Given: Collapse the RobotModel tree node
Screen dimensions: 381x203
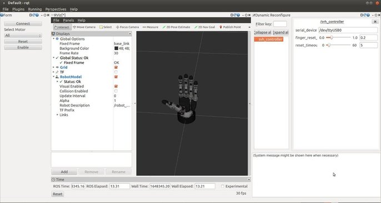Looking at the screenshot, I should tap(53, 77).
